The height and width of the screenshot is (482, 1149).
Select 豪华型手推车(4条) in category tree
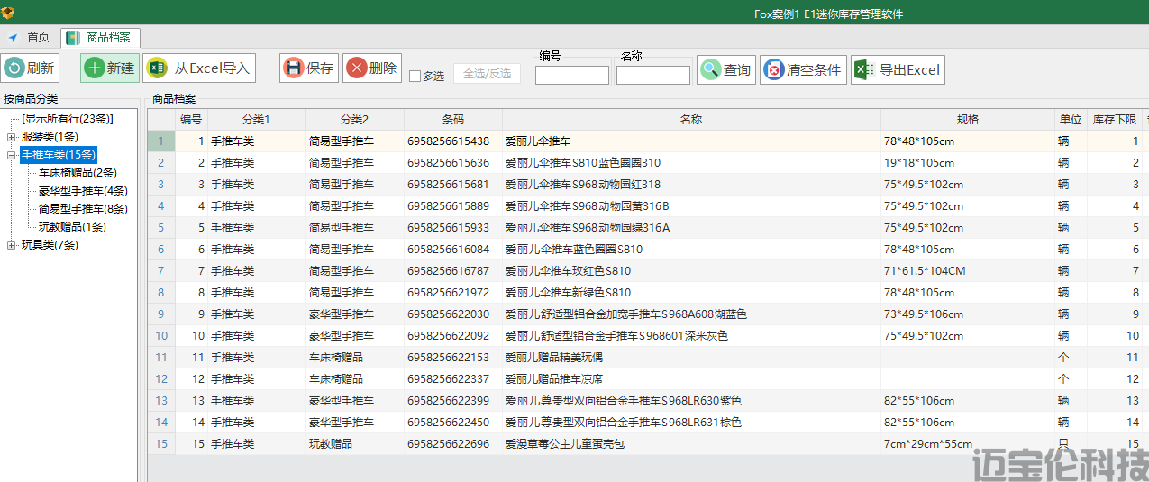tap(83, 191)
